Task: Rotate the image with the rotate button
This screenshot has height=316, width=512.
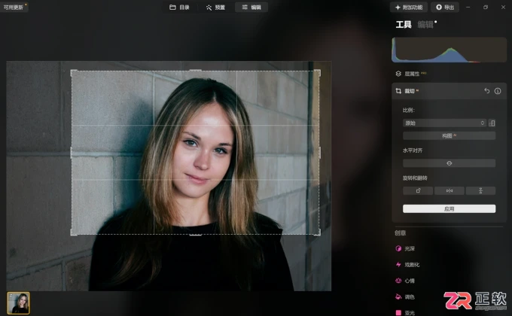Action: coord(418,190)
